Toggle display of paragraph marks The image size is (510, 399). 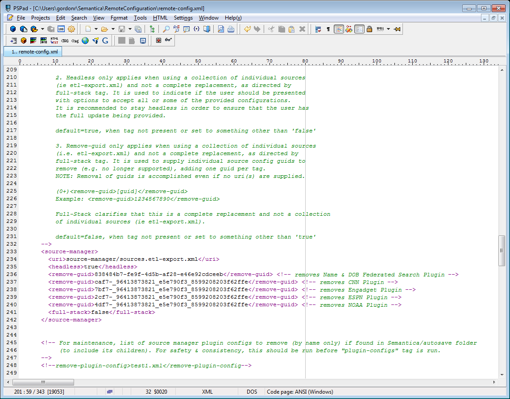(x=328, y=29)
